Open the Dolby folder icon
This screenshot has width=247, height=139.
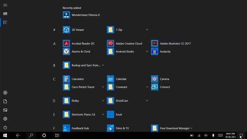[x=66, y=101]
